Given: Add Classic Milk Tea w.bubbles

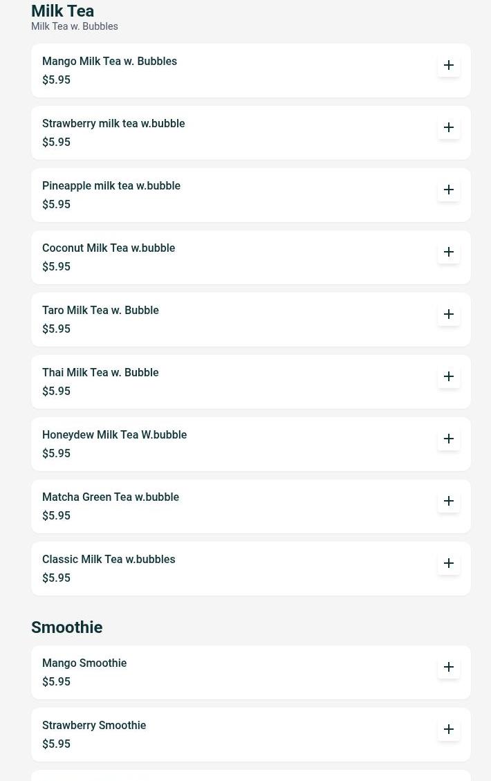Looking at the screenshot, I should [449, 563].
